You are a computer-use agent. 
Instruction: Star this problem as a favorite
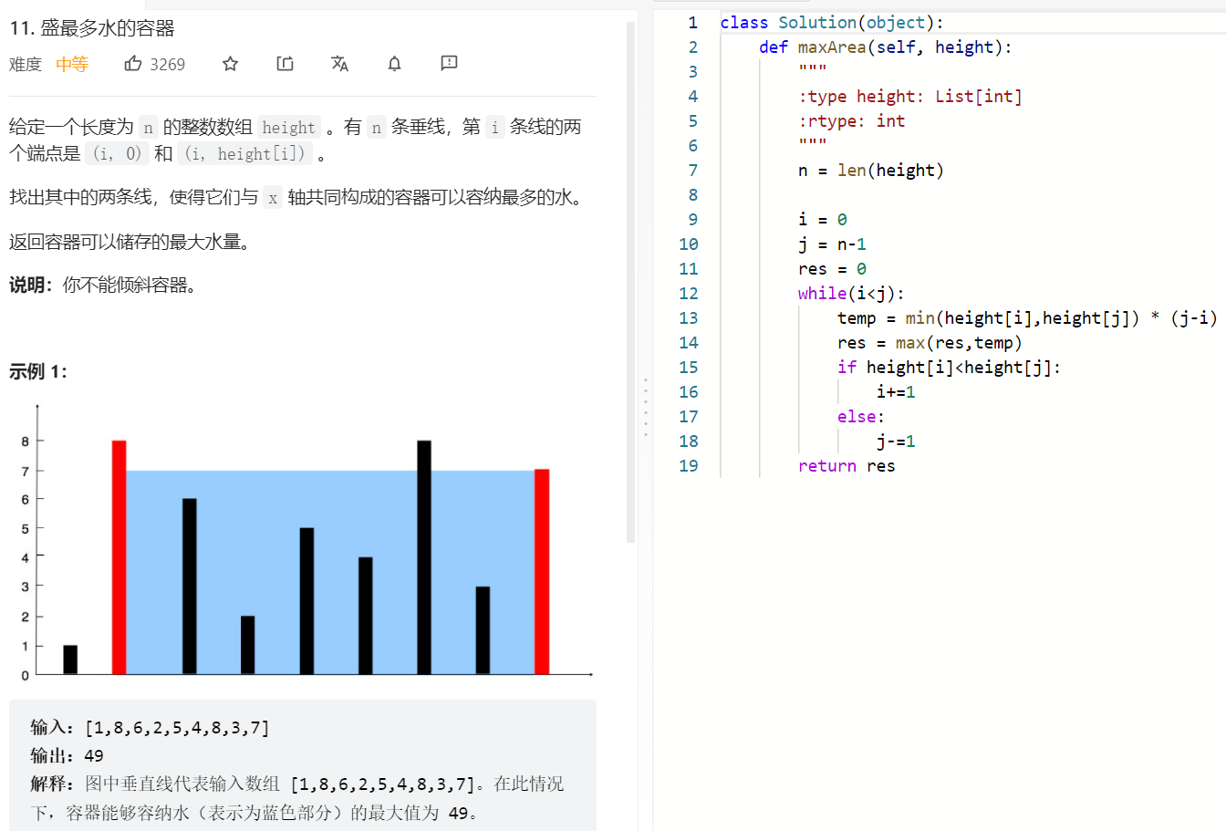(x=230, y=63)
